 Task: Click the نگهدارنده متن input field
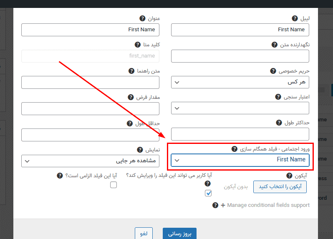[240, 56]
